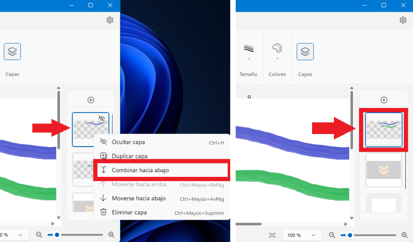Open settings gear in left Paint window
This screenshot has width=413, height=242.
(x=110, y=20)
